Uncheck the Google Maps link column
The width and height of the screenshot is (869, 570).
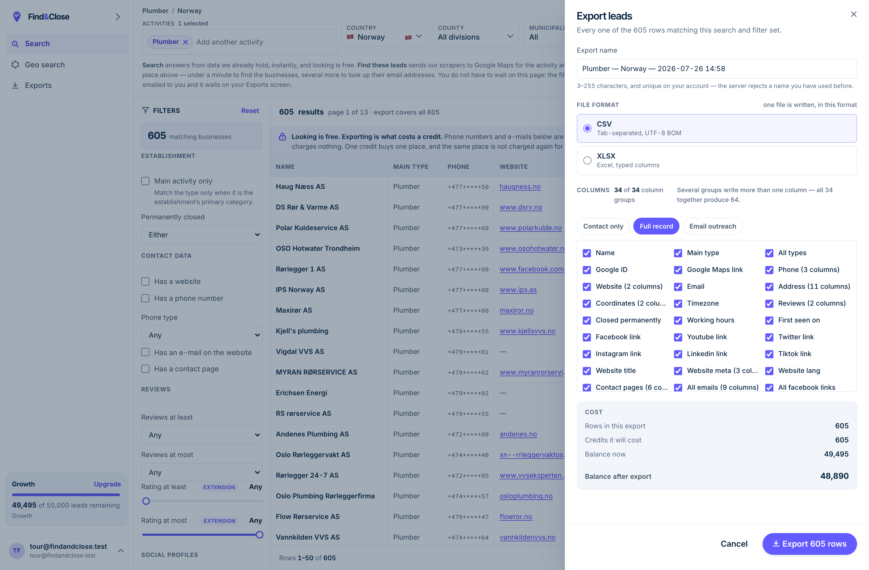(x=678, y=270)
